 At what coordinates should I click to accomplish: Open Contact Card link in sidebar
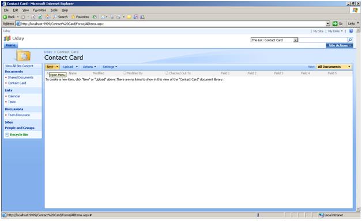(17, 83)
